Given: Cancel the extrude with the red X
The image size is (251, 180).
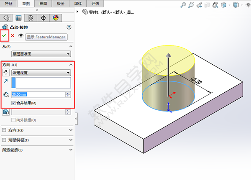Looking at the screenshot, I should pyautogui.click(x=13, y=35).
